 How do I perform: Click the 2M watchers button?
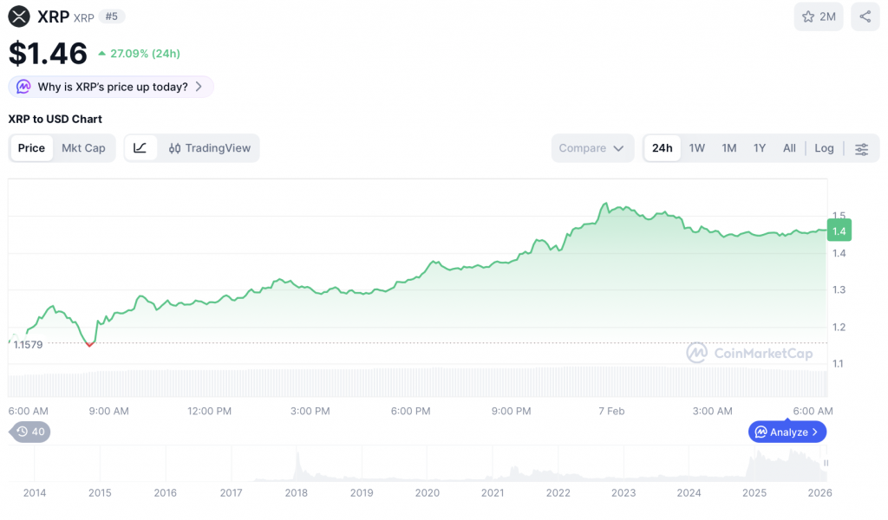point(819,16)
